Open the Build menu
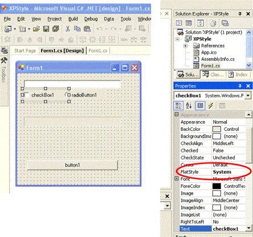Image resolution: width=253 pixels, height=237 pixels. (73, 19)
